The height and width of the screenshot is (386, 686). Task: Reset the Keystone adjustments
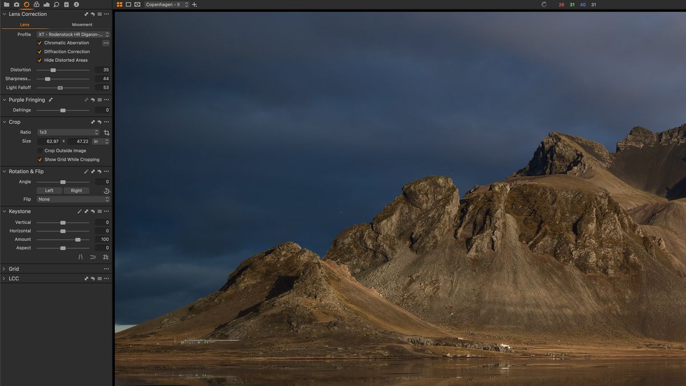tap(92, 211)
